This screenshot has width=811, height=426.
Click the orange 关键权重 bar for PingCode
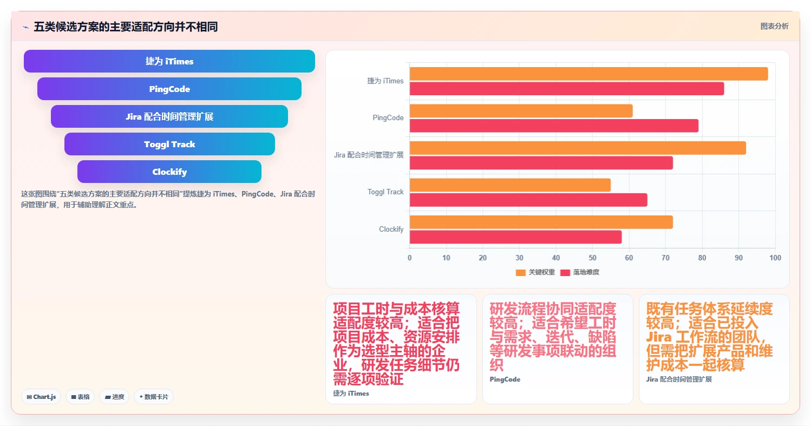point(521,110)
